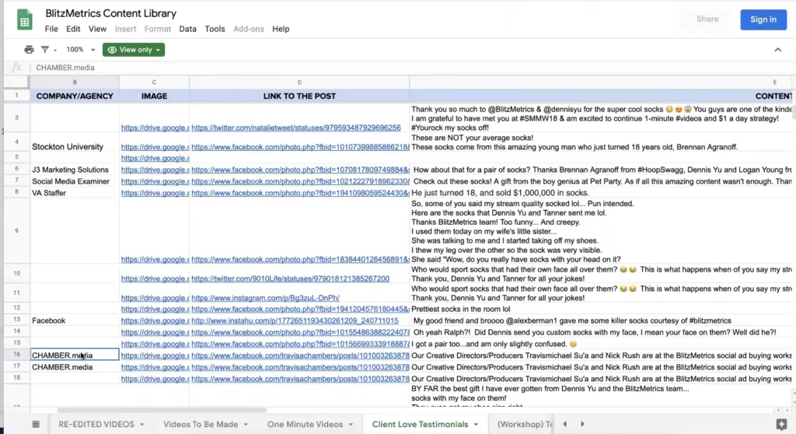Viewport: 796px width, 434px height.
Task: Click the print icon
Action: (x=29, y=50)
